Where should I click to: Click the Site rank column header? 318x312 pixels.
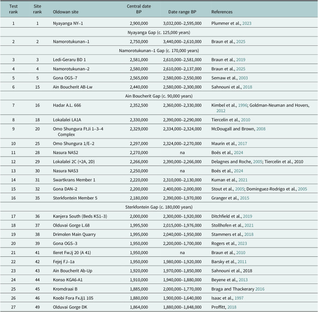[x=37, y=9]
